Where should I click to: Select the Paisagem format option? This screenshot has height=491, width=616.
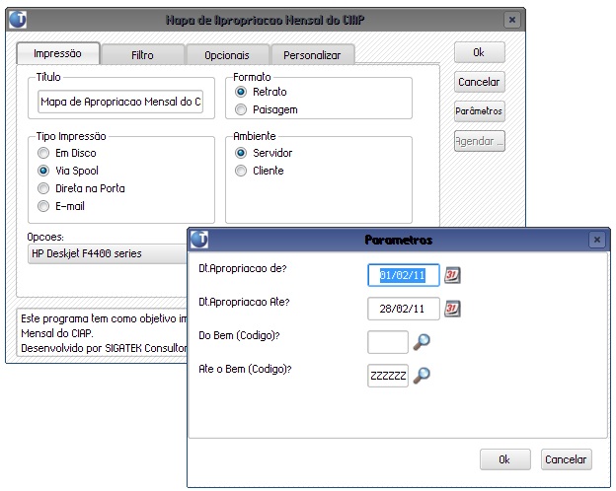(241, 109)
